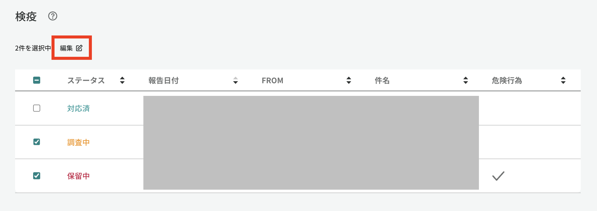Uncheck the 保留中 row checkbox
The image size is (597, 211).
(x=37, y=176)
